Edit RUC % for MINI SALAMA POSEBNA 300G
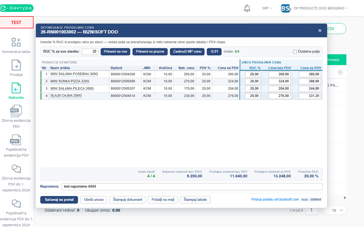Image resolution: width=364 pixels, height=227 pixels. pyautogui.click(x=253, y=74)
